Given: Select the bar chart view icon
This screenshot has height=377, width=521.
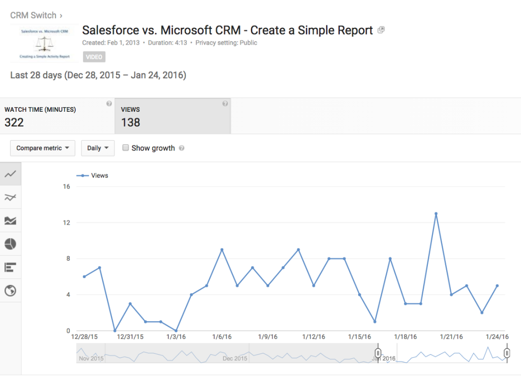Looking at the screenshot, I should 10,267.
